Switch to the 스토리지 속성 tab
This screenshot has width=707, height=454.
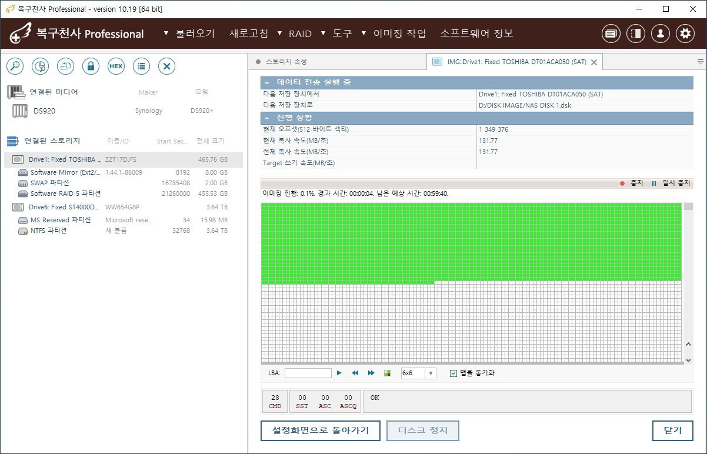[286, 62]
